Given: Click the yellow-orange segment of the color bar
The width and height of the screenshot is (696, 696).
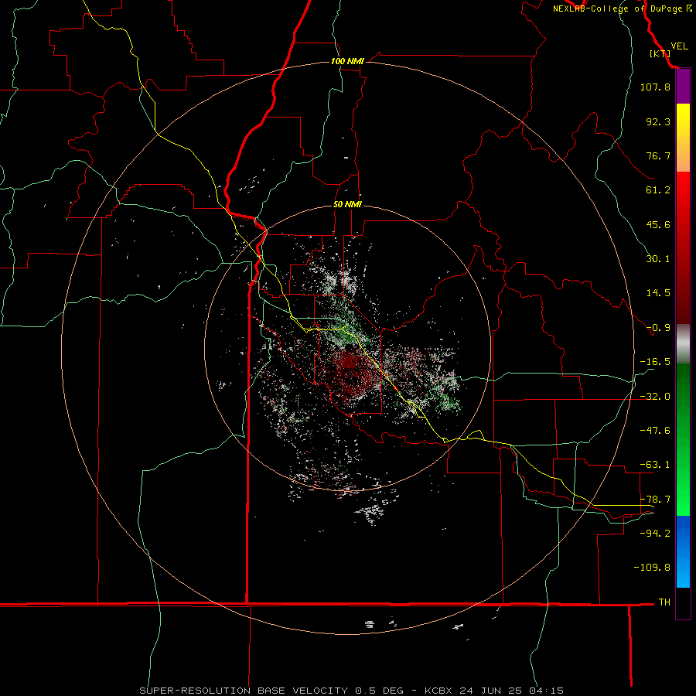Looking at the screenshot, I should (x=683, y=138).
